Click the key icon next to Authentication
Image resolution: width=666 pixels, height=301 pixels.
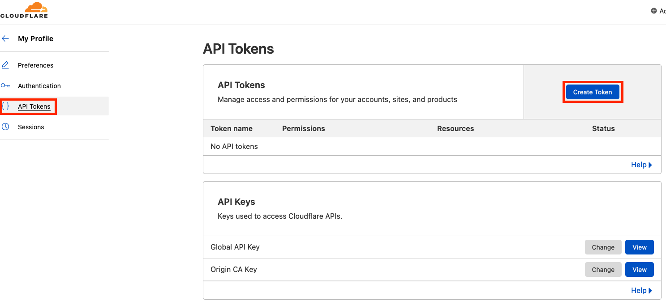click(5, 85)
